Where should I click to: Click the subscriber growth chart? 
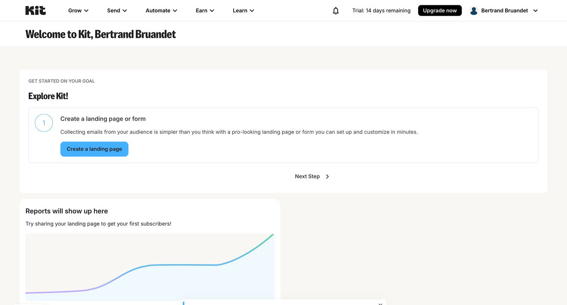pos(150,267)
